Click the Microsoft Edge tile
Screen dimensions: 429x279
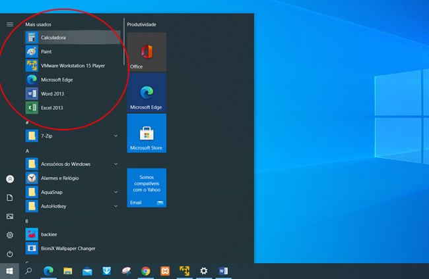point(147,93)
